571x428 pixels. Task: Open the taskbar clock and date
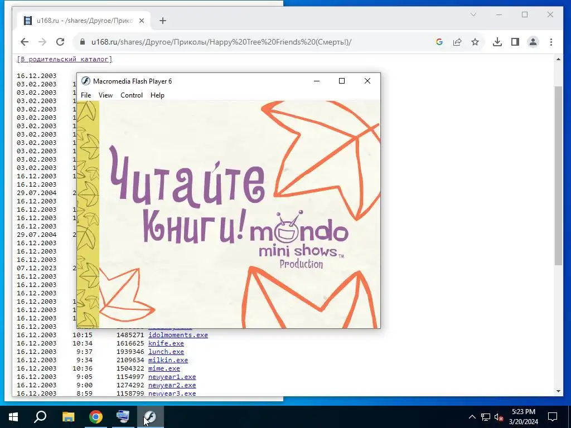[524, 417]
